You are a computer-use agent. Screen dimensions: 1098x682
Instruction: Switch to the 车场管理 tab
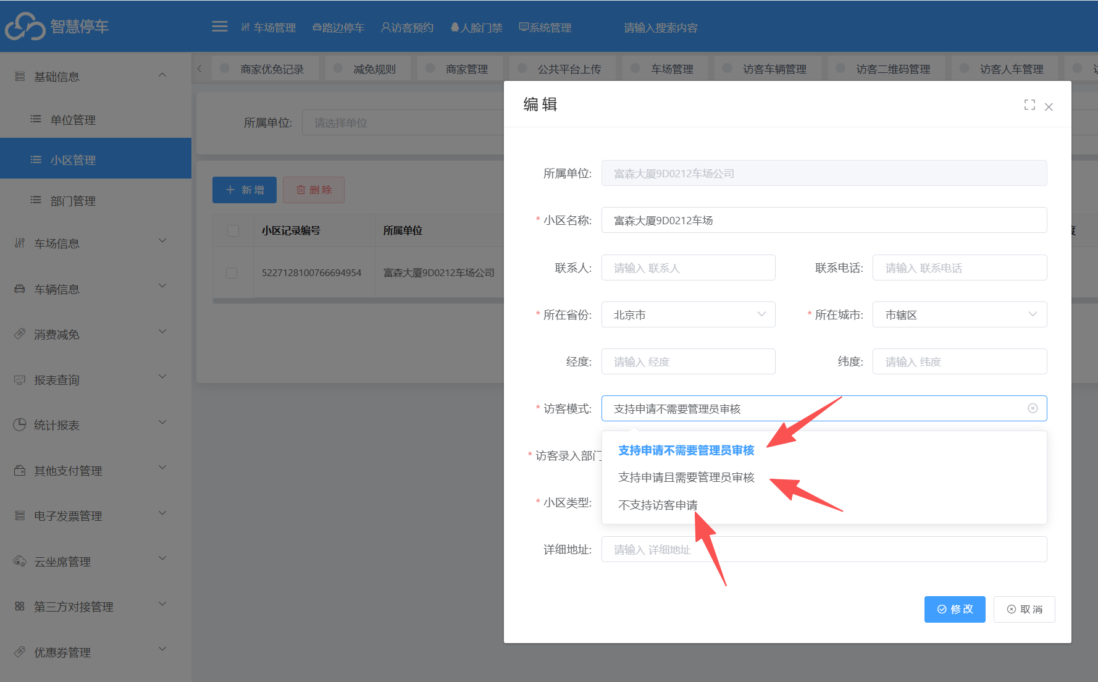[x=666, y=69]
